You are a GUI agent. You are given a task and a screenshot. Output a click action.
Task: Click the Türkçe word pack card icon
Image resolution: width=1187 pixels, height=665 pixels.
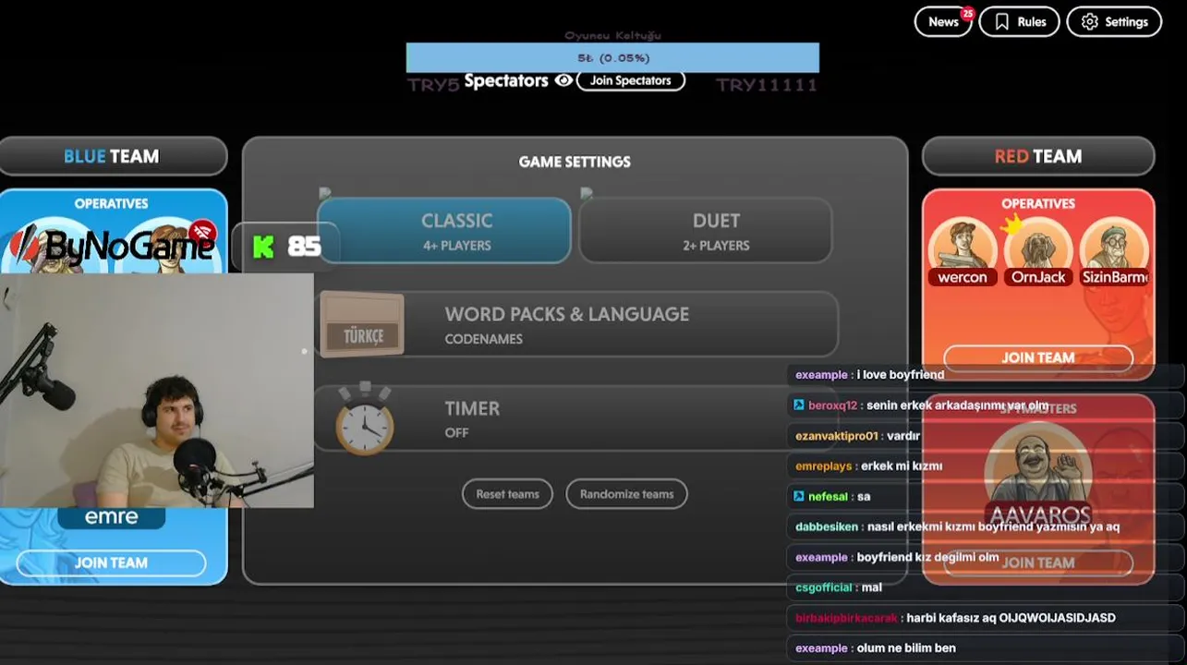point(362,324)
